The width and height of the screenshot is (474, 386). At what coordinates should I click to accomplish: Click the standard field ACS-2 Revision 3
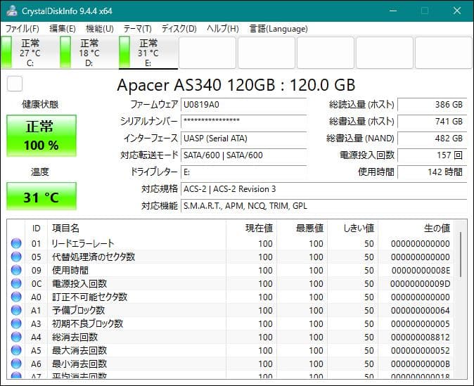pyautogui.click(x=324, y=189)
